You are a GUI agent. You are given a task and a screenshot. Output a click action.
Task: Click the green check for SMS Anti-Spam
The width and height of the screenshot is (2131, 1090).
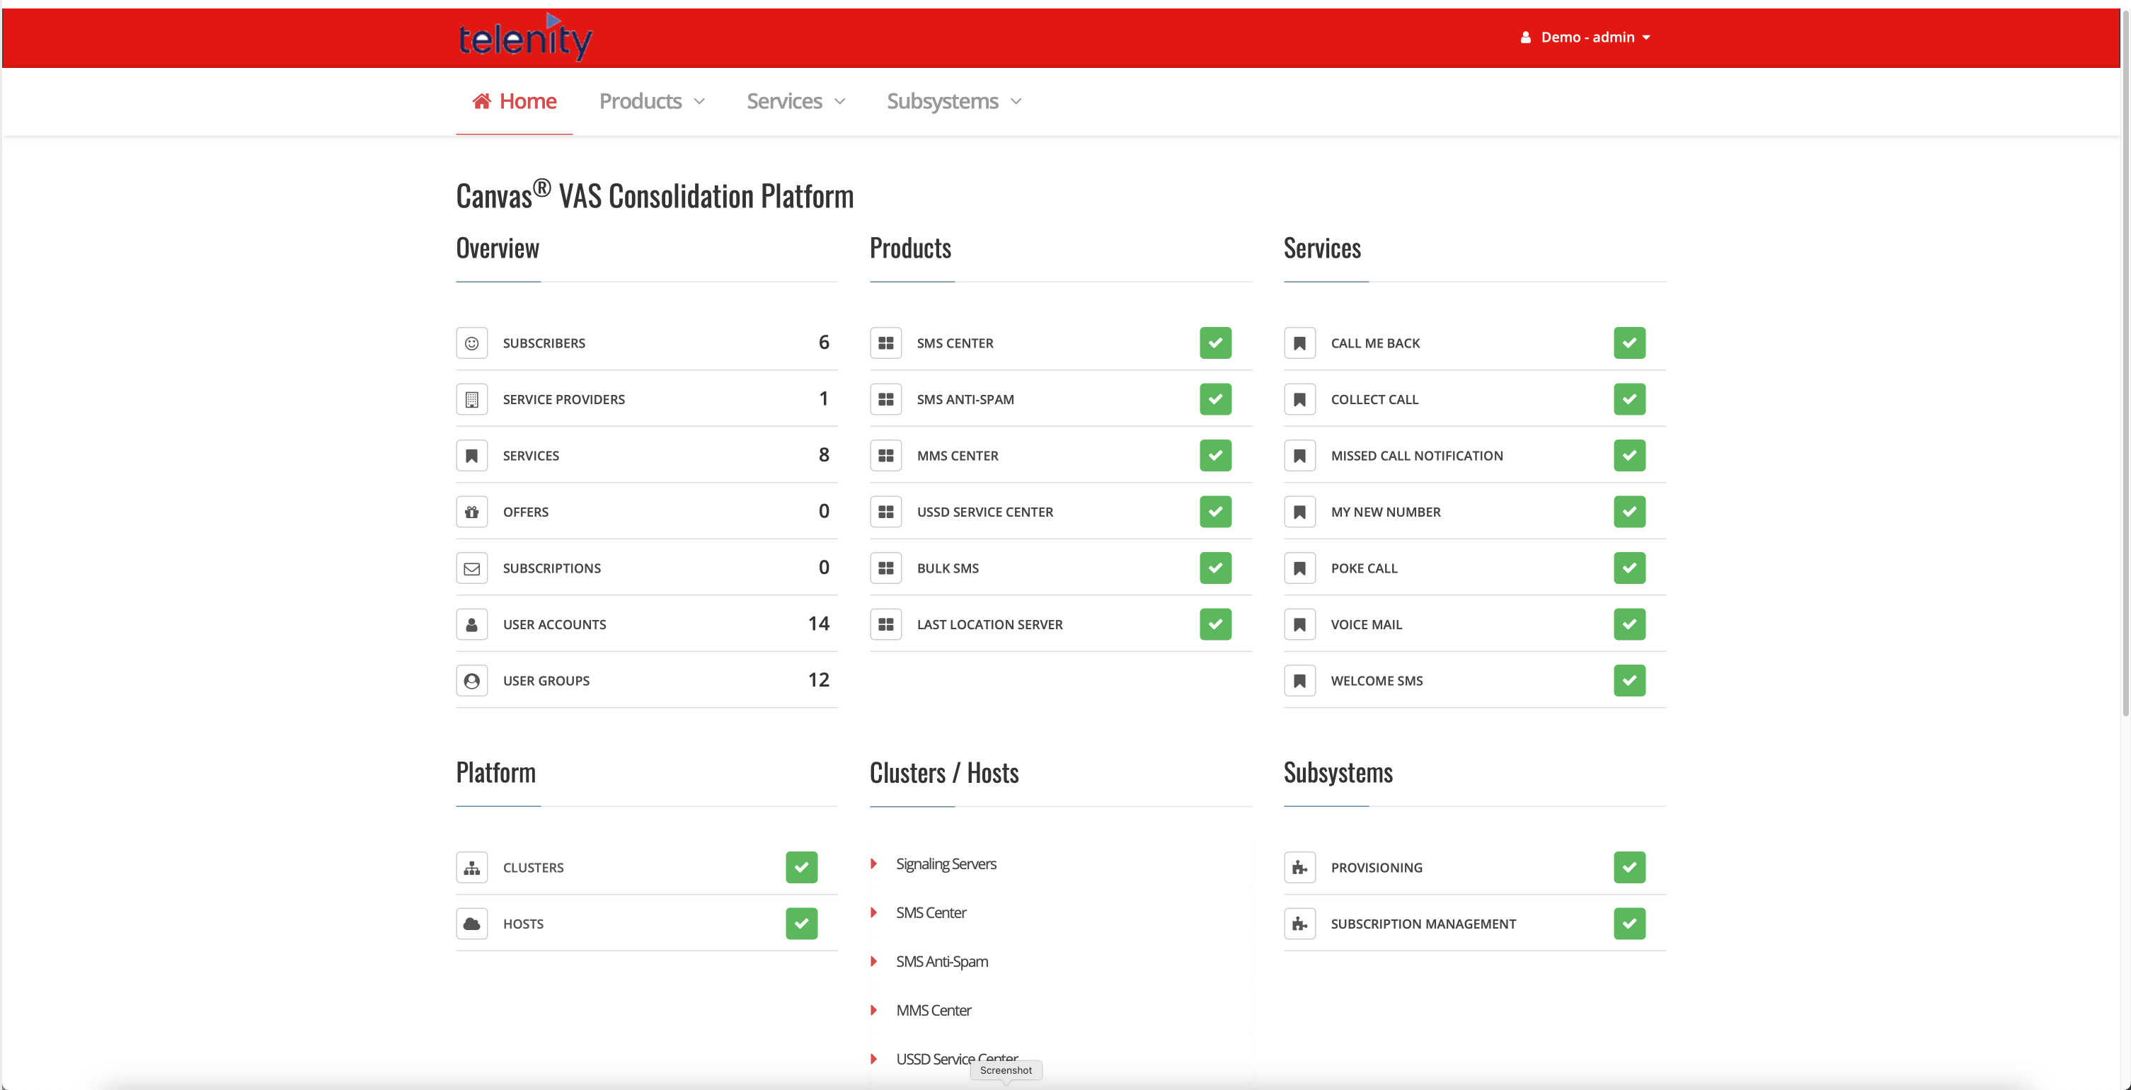[x=1215, y=399]
